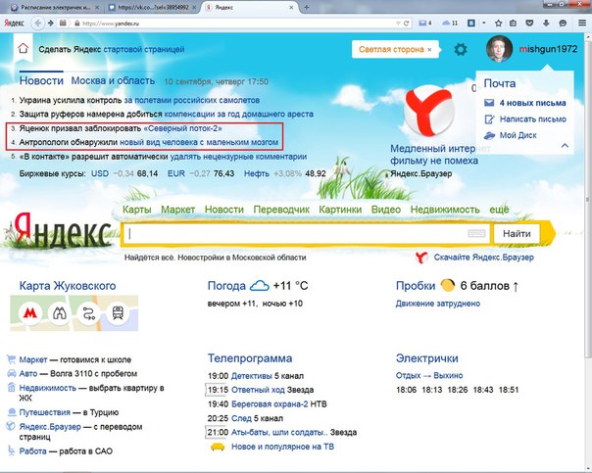The width and height of the screenshot is (592, 473).
Task: Click Написать письмо to compose mail
Action: (x=533, y=119)
